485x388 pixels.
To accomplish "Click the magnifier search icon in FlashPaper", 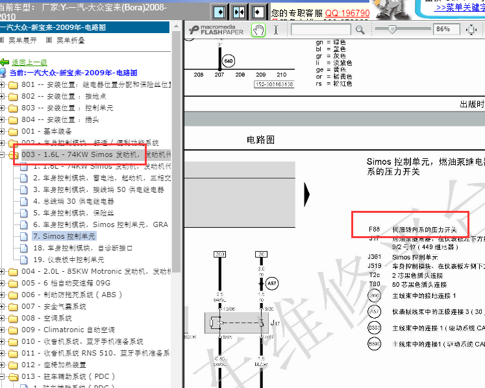I will point(360,30).
